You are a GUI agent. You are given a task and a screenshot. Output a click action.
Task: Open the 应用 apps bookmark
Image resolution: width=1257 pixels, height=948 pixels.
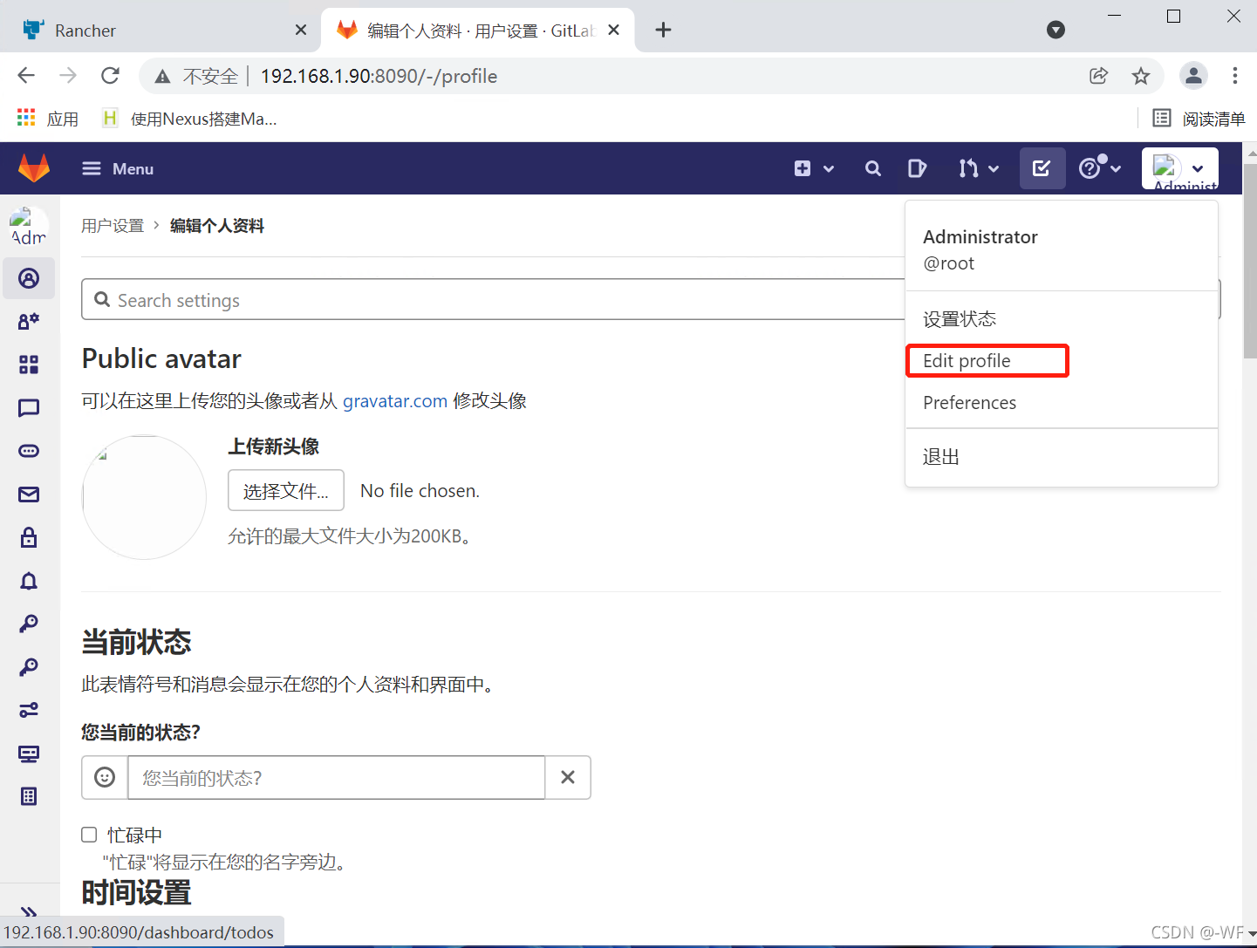(48, 119)
